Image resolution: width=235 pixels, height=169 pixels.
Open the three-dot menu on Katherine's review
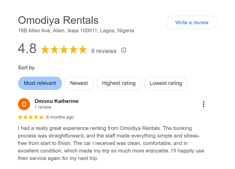pos(204,104)
